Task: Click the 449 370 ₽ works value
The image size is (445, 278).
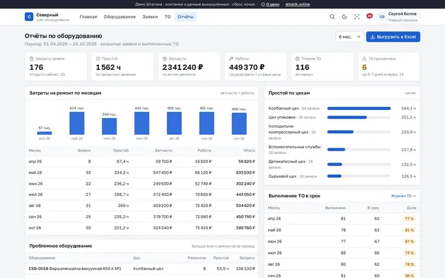Action: (x=247, y=67)
